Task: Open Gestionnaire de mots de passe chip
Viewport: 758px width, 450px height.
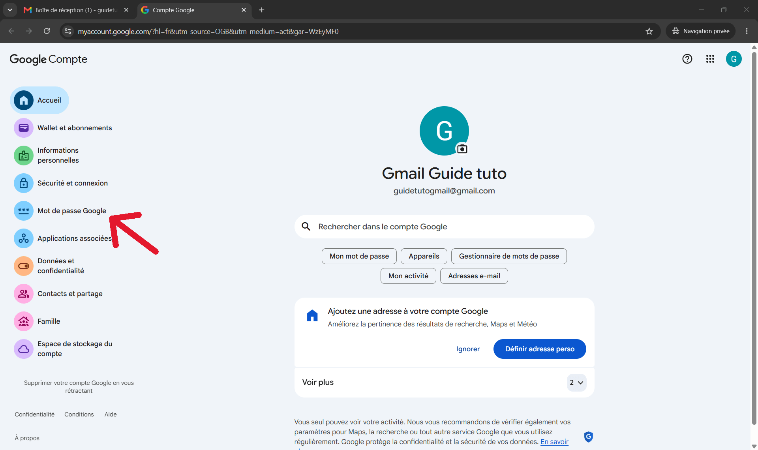Action: [x=509, y=256]
